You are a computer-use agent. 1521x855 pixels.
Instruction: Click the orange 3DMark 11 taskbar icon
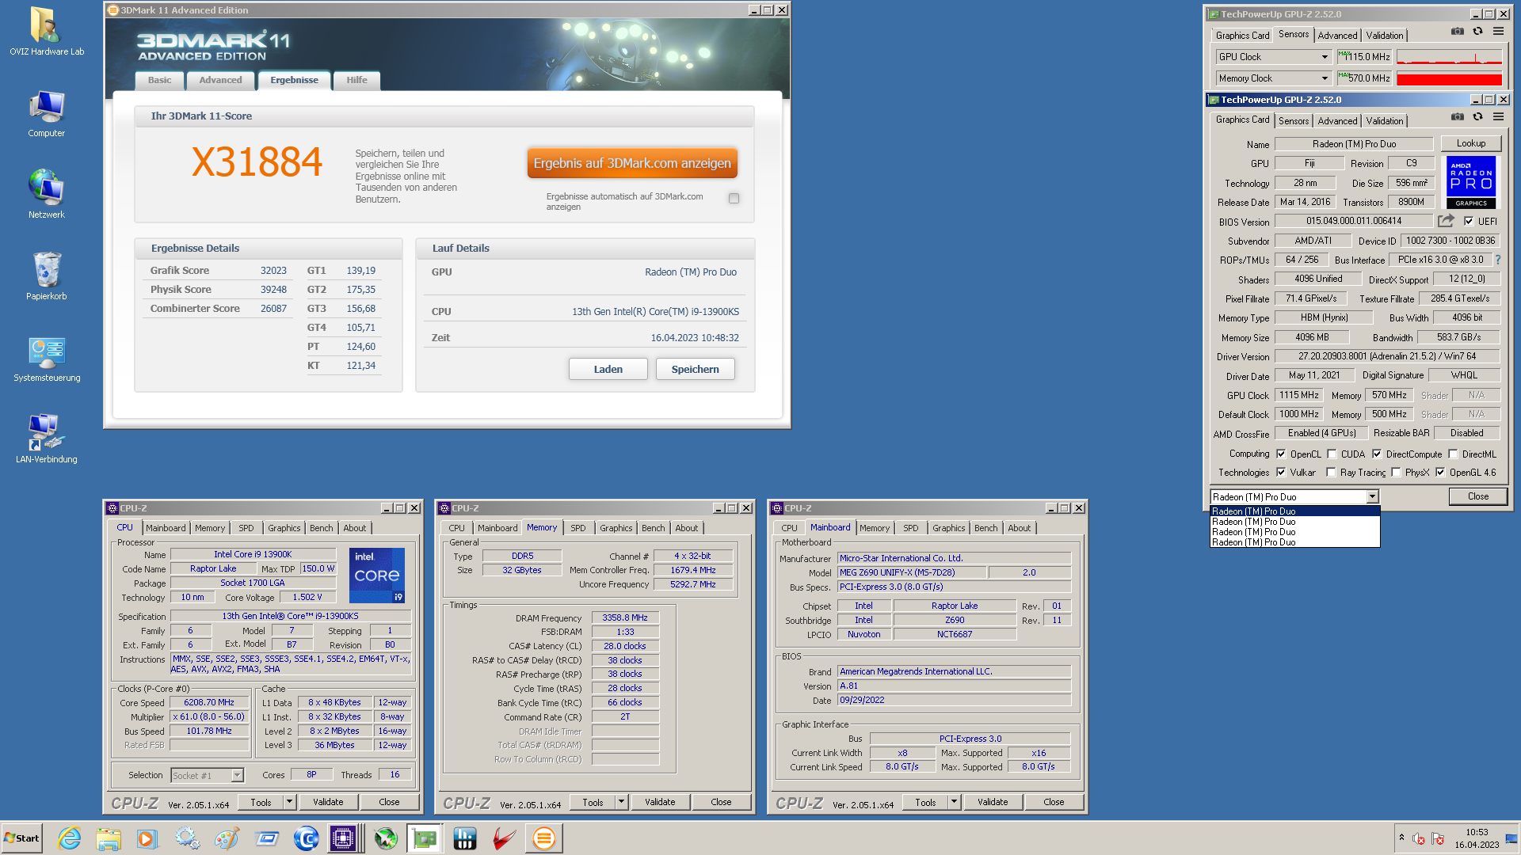tap(544, 838)
